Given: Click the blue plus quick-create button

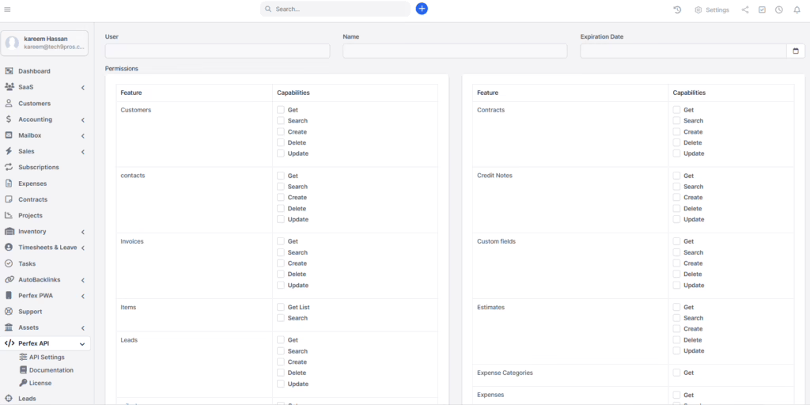Looking at the screenshot, I should 422,9.
